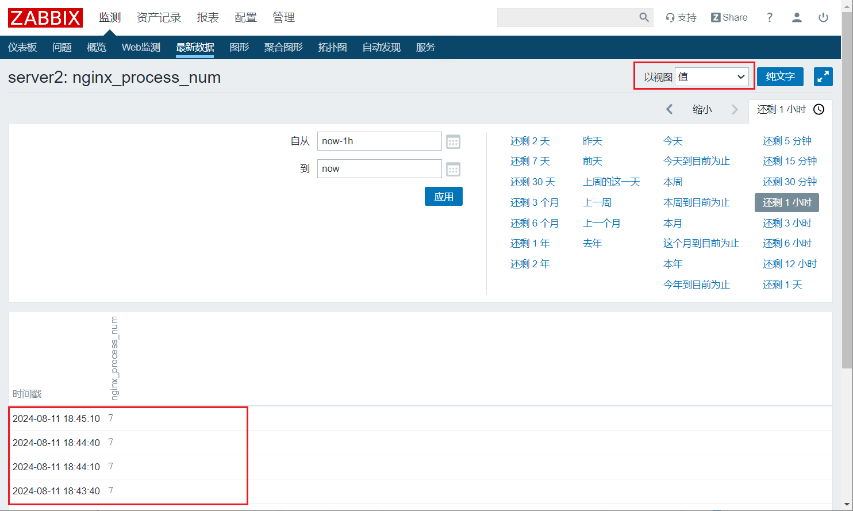This screenshot has height=511, width=853.
Task: Select the 今天到目前为止 time range
Action: point(696,161)
